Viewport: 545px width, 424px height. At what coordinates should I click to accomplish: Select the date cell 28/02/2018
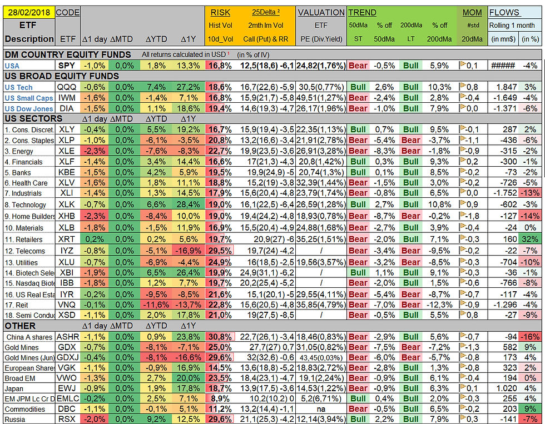point(29,12)
